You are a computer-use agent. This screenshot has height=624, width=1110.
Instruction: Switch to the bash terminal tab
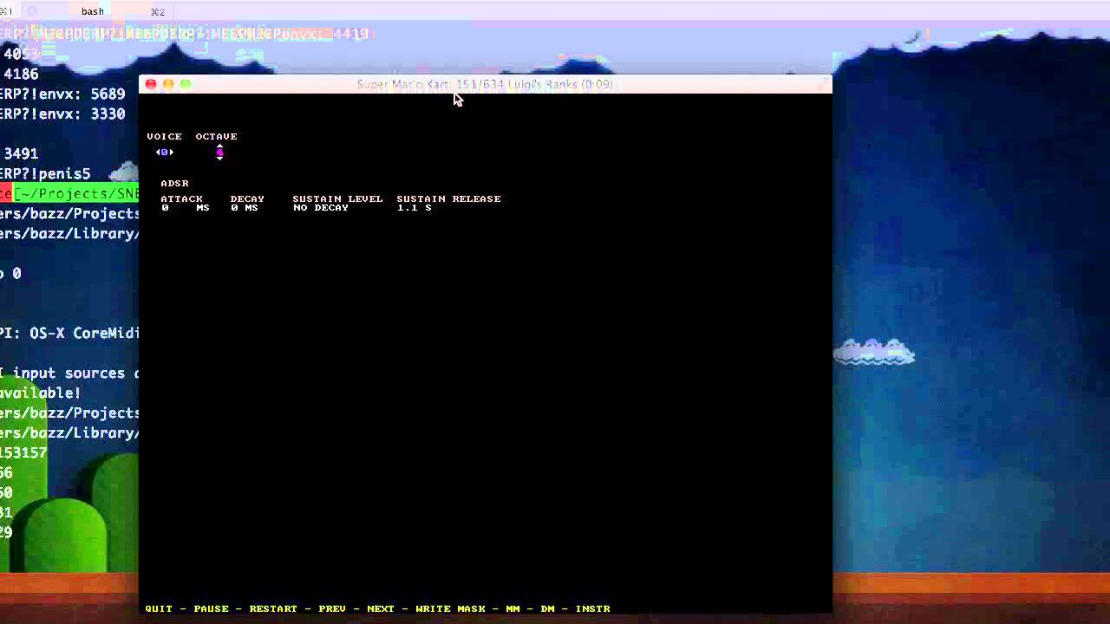coord(93,11)
